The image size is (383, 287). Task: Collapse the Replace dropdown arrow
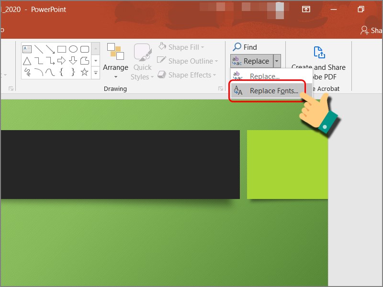coord(277,61)
